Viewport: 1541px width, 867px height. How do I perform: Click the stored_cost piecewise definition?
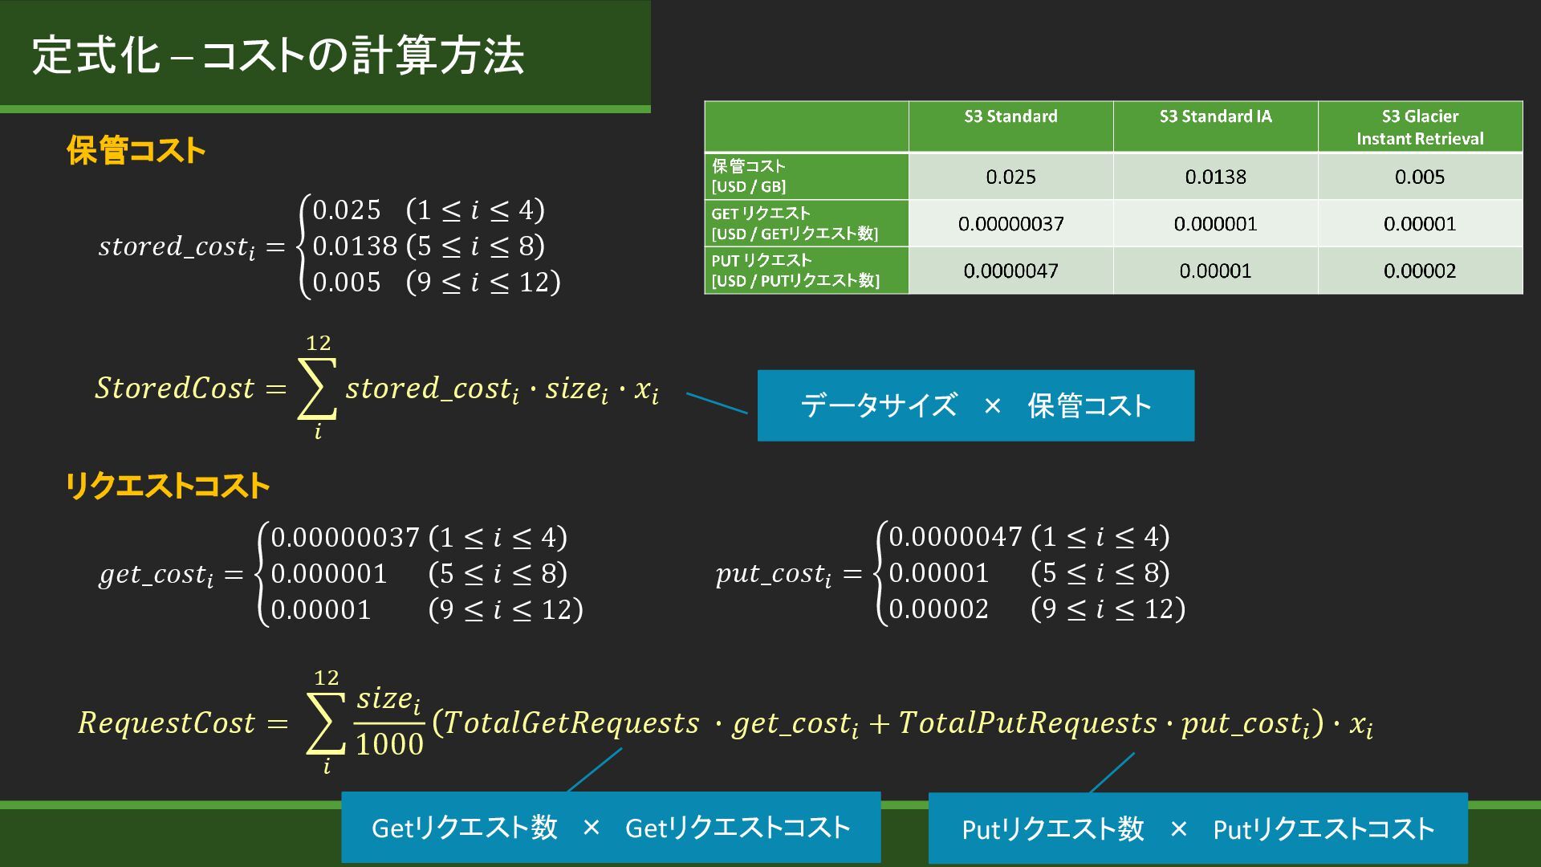click(329, 246)
